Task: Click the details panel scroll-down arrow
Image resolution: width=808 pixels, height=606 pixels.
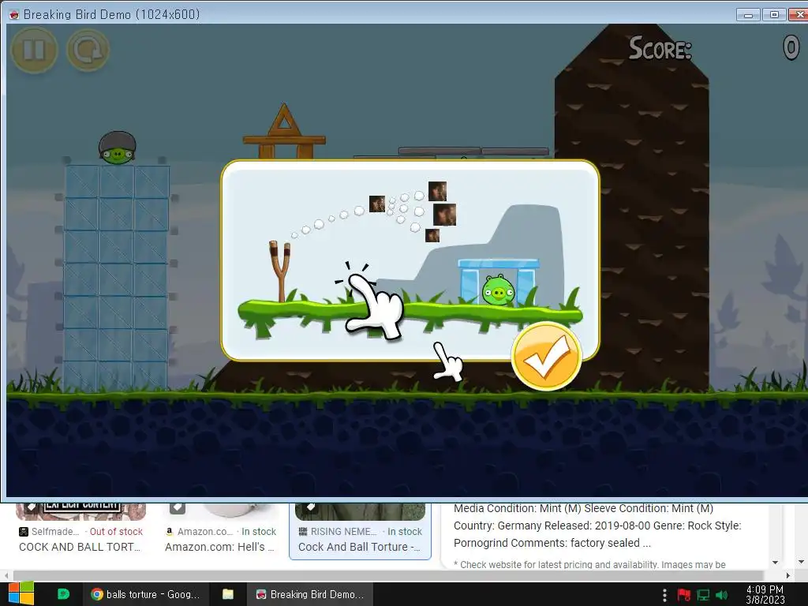Action: (776, 562)
